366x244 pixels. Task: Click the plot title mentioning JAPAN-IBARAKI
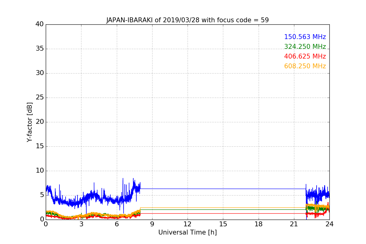(188, 20)
